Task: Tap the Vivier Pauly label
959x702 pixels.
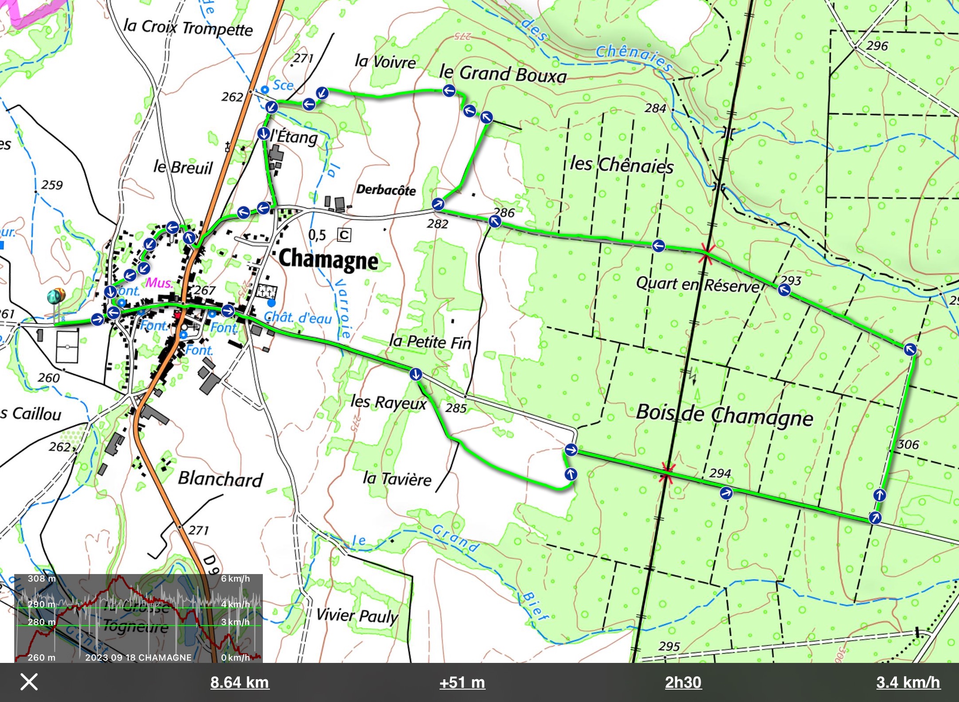Action: (357, 616)
